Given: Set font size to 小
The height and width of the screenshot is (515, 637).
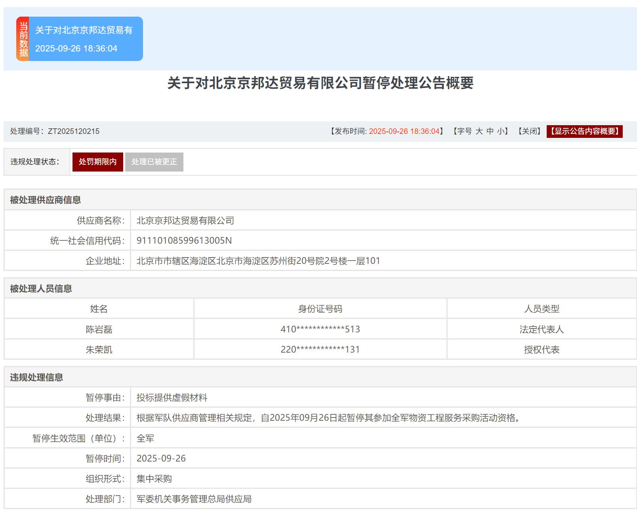Looking at the screenshot, I should (x=501, y=132).
